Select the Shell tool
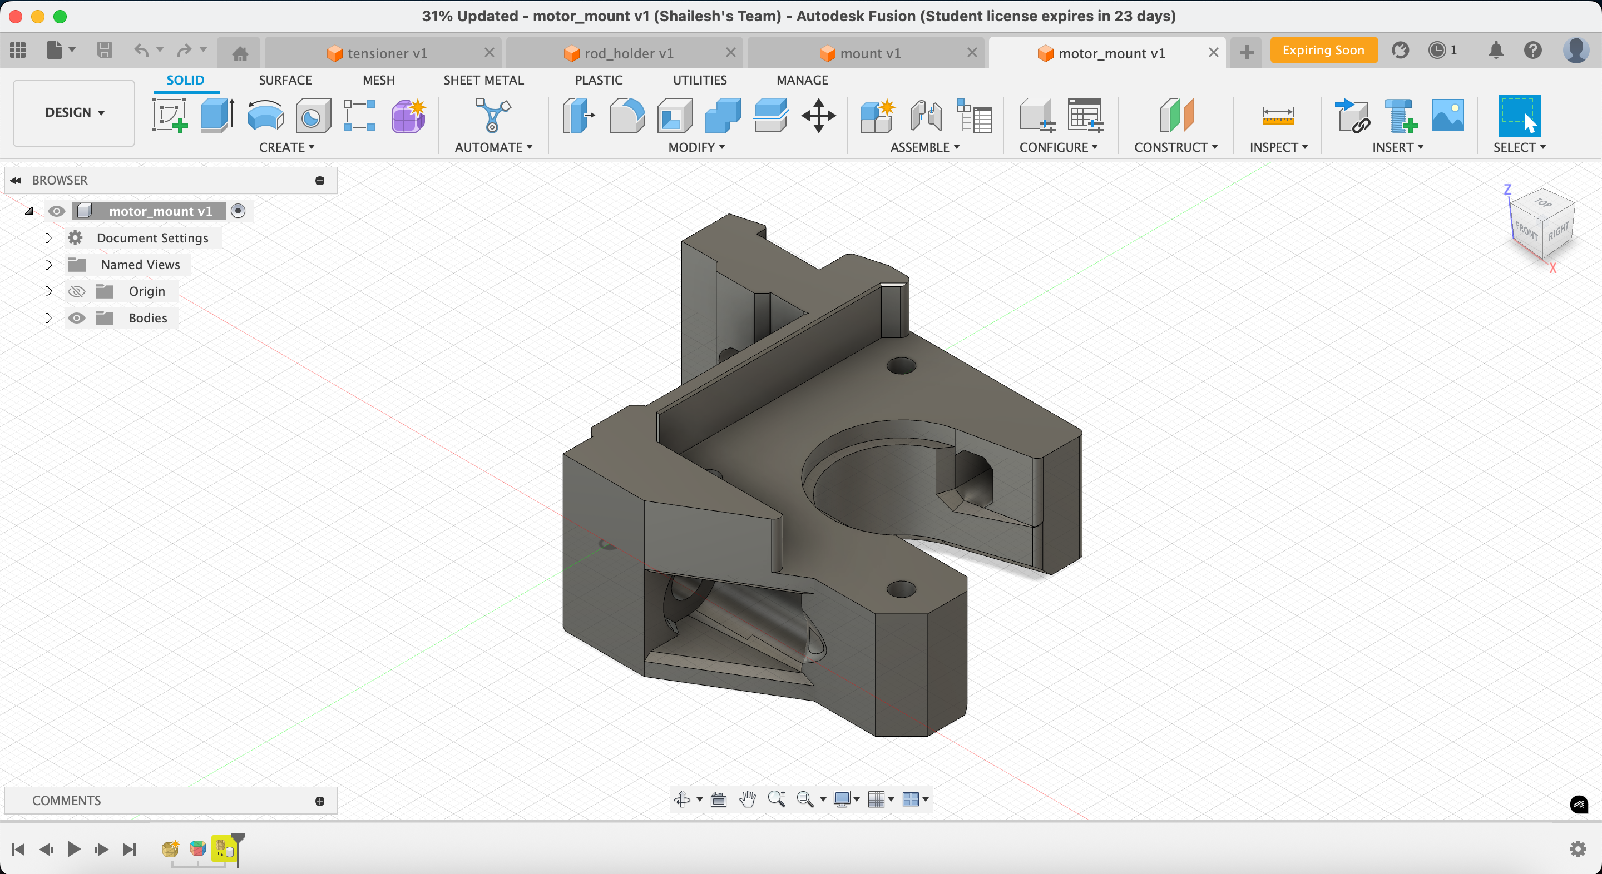Viewport: 1602px width, 874px height. click(x=675, y=115)
